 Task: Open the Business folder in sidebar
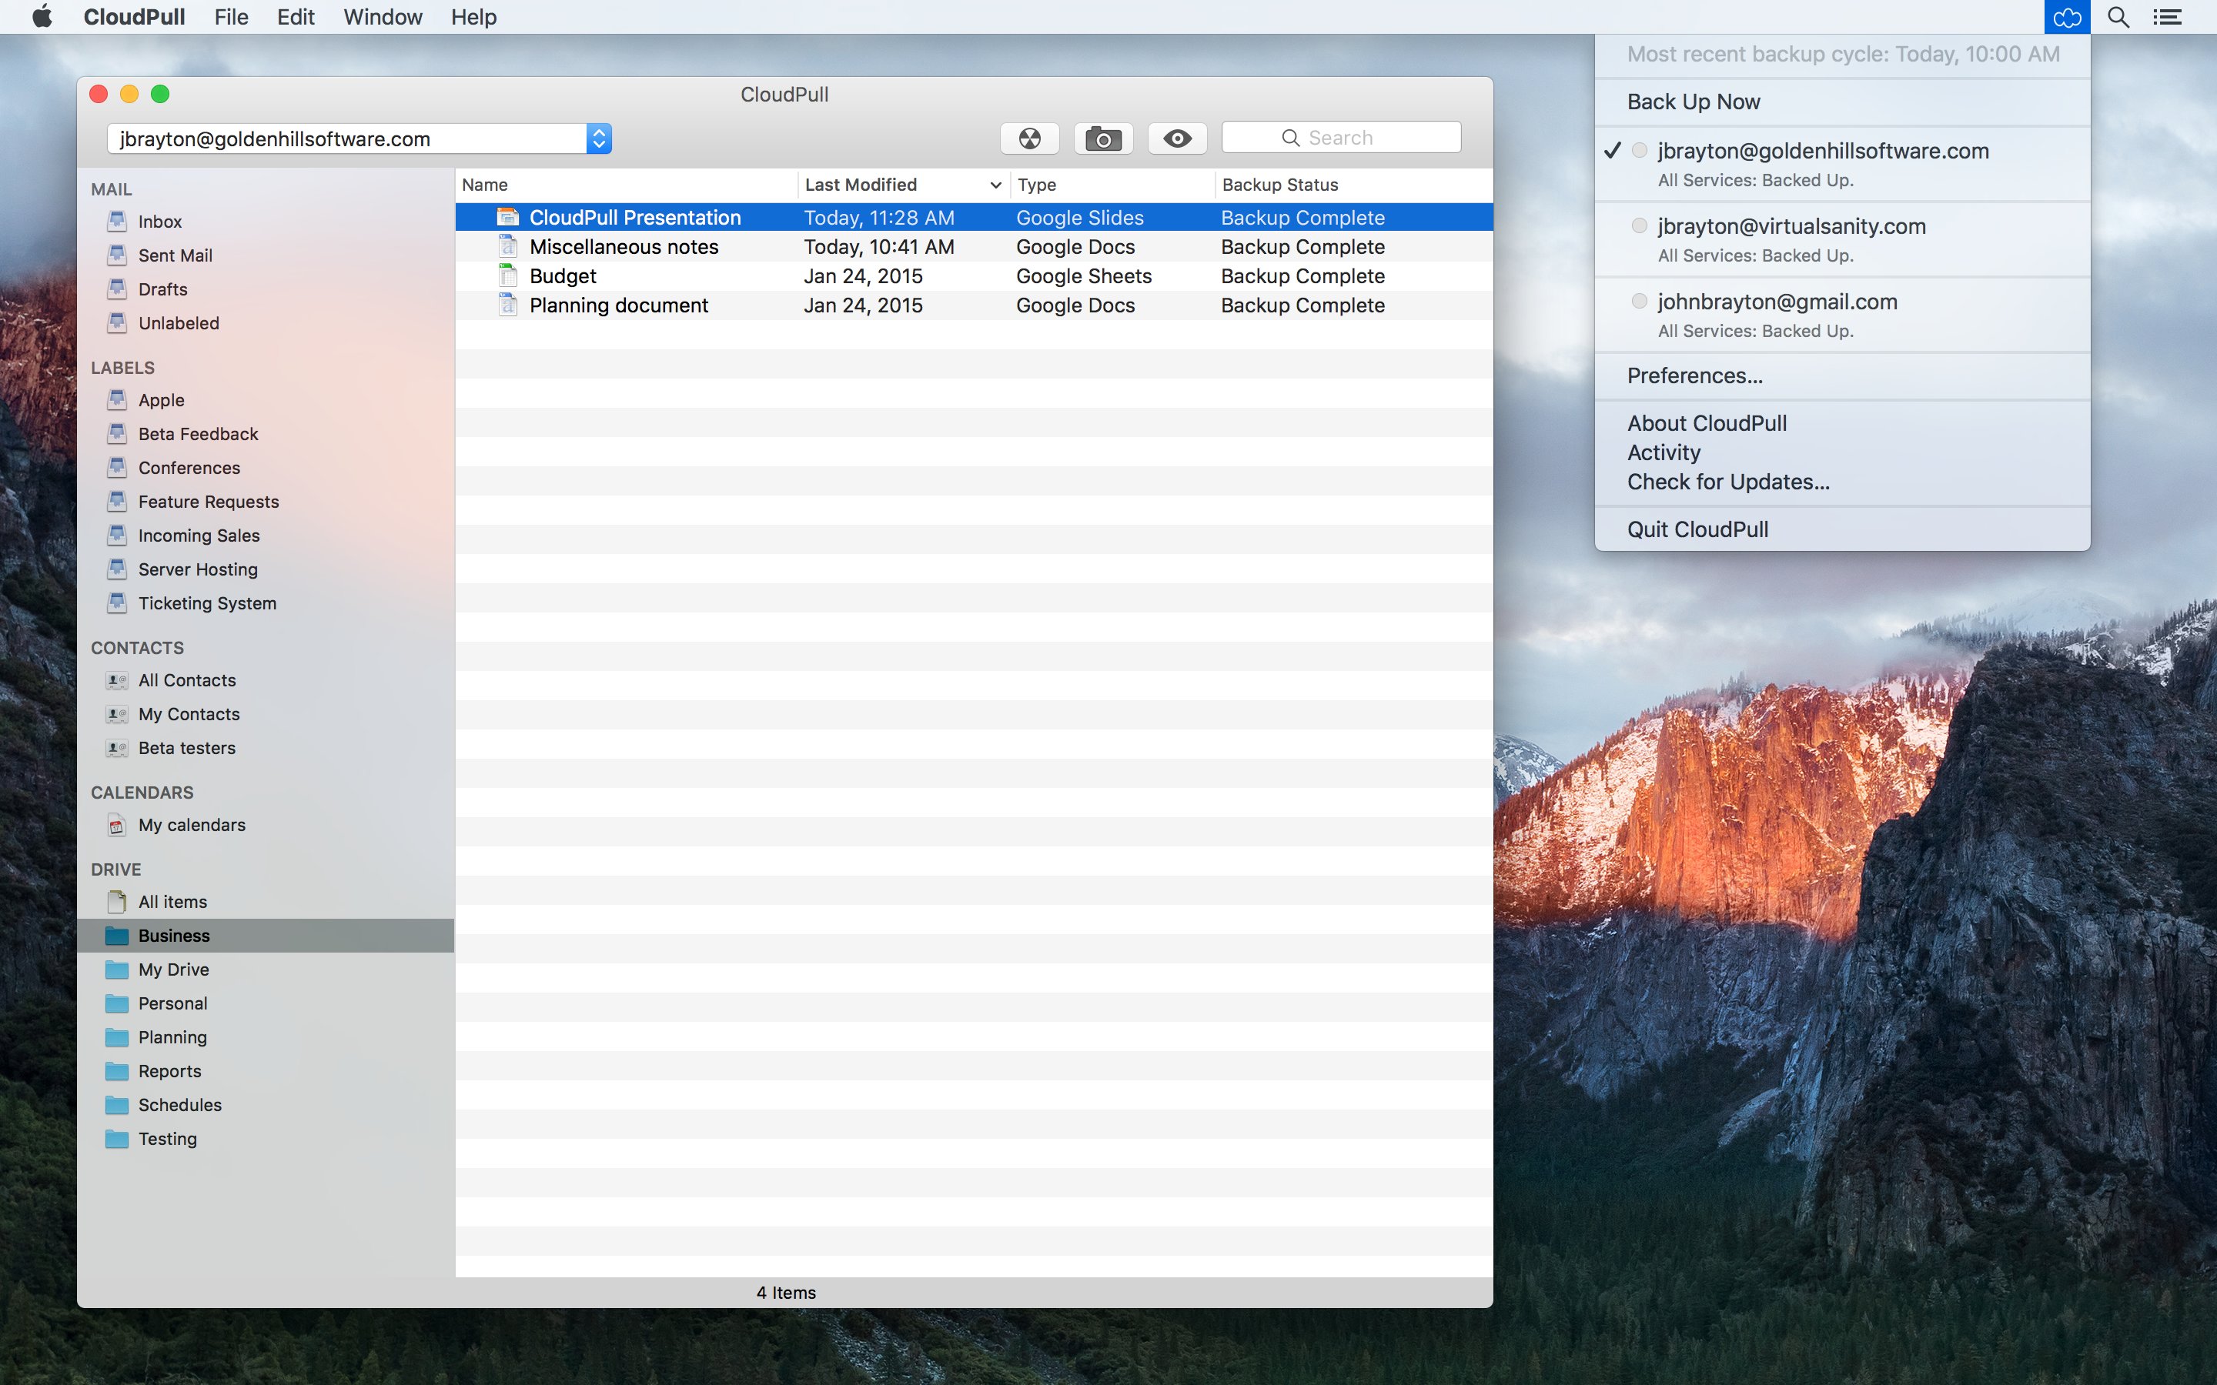[174, 935]
